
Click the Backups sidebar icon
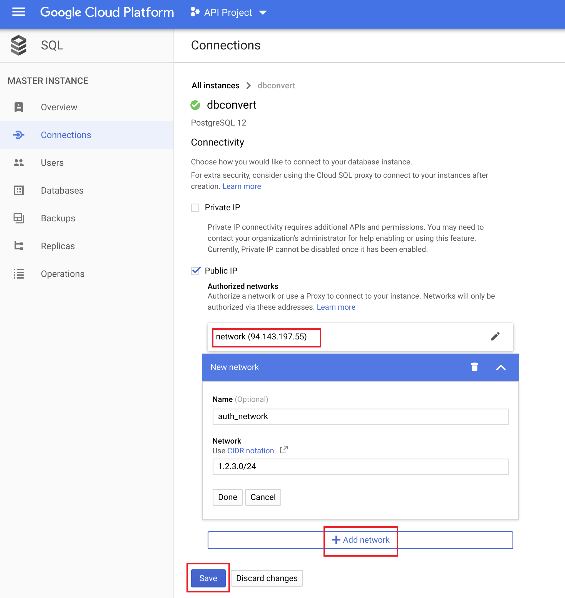click(19, 218)
